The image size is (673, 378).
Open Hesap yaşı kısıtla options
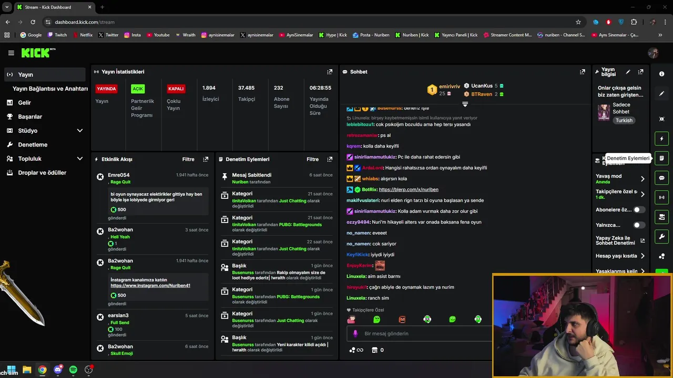click(620, 256)
